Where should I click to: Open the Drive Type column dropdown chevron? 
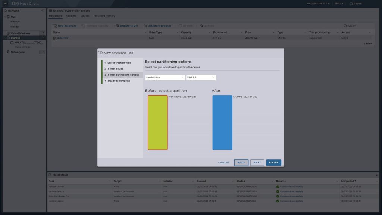[177, 32]
